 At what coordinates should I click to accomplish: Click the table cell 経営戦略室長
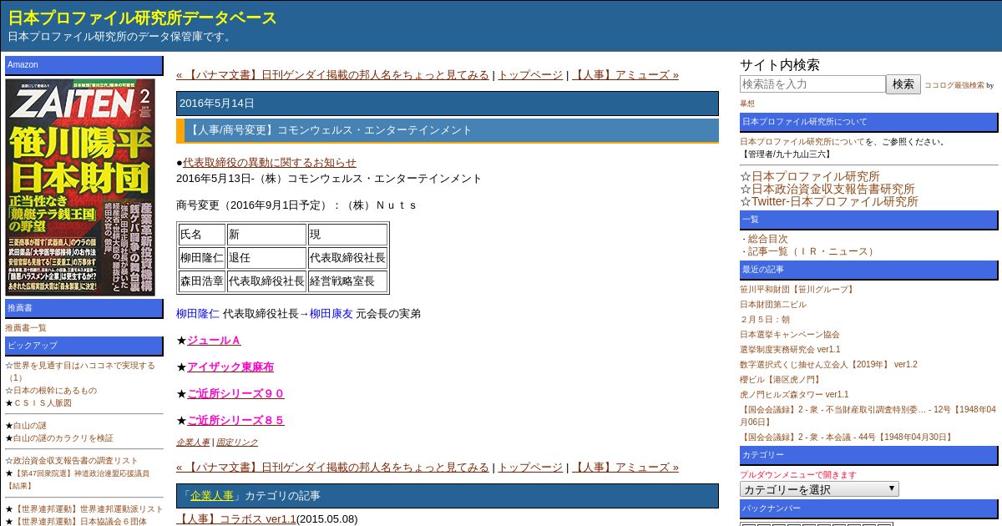click(x=347, y=281)
